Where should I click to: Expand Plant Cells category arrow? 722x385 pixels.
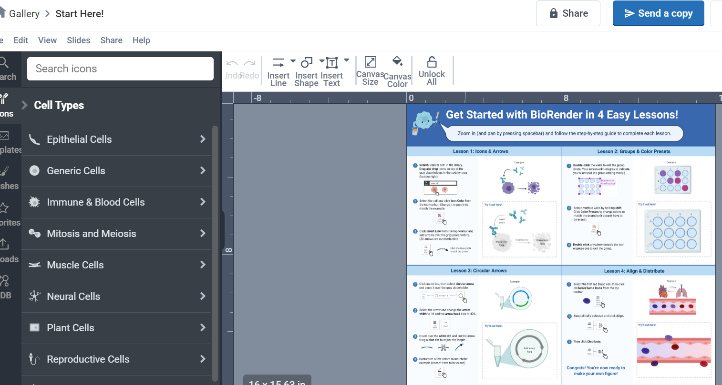pos(203,327)
